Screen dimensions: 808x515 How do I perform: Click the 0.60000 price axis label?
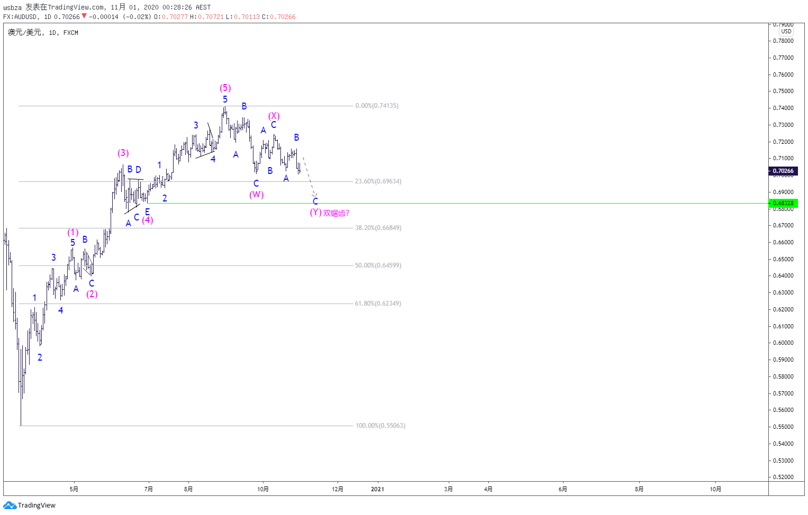(783, 343)
